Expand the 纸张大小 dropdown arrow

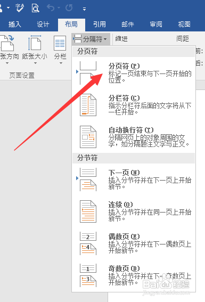[36, 63]
